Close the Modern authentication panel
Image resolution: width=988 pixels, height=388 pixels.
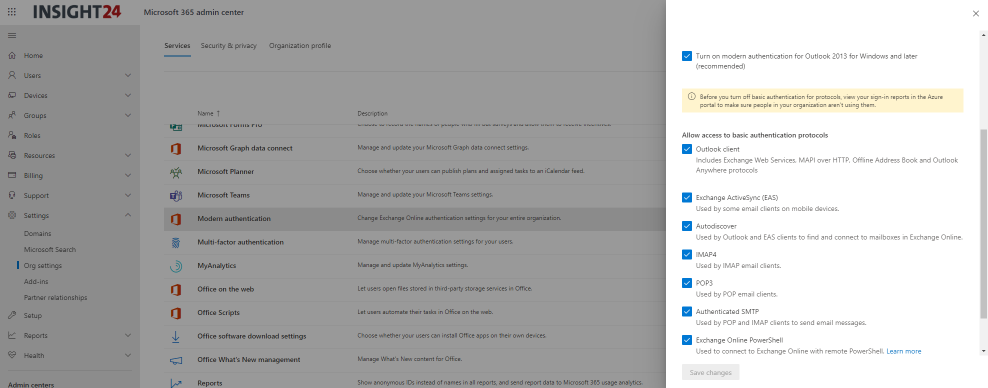(975, 13)
